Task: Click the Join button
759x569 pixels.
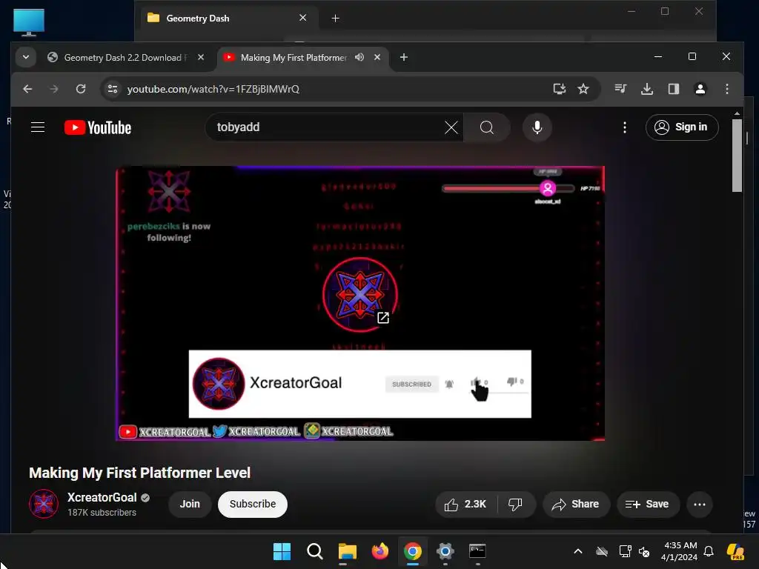Action: (x=190, y=504)
